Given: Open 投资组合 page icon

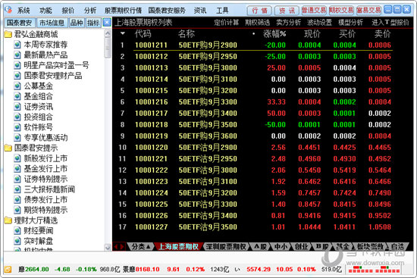Looking at the screenshot, I should pyautogui.click(x=17, y=117).
